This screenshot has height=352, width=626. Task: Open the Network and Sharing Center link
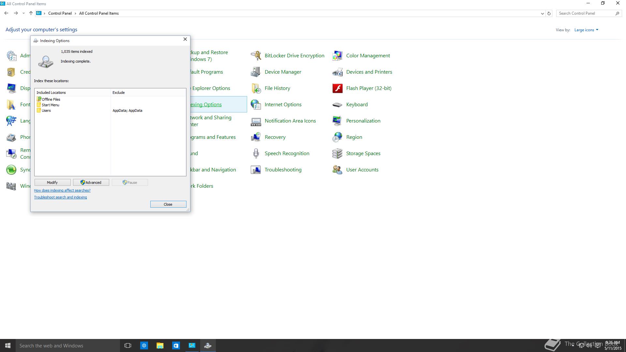(211, 121)
